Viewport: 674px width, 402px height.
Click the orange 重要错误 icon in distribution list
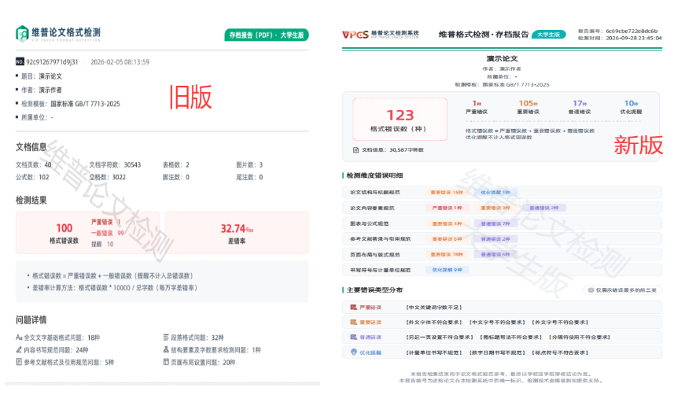coord(353,323)
